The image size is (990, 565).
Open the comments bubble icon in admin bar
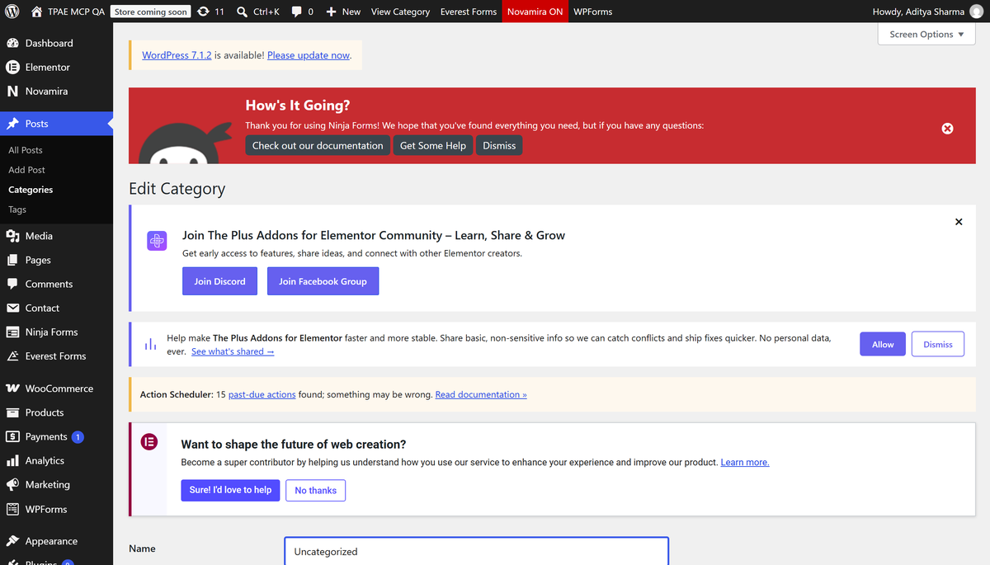[297, 12]
